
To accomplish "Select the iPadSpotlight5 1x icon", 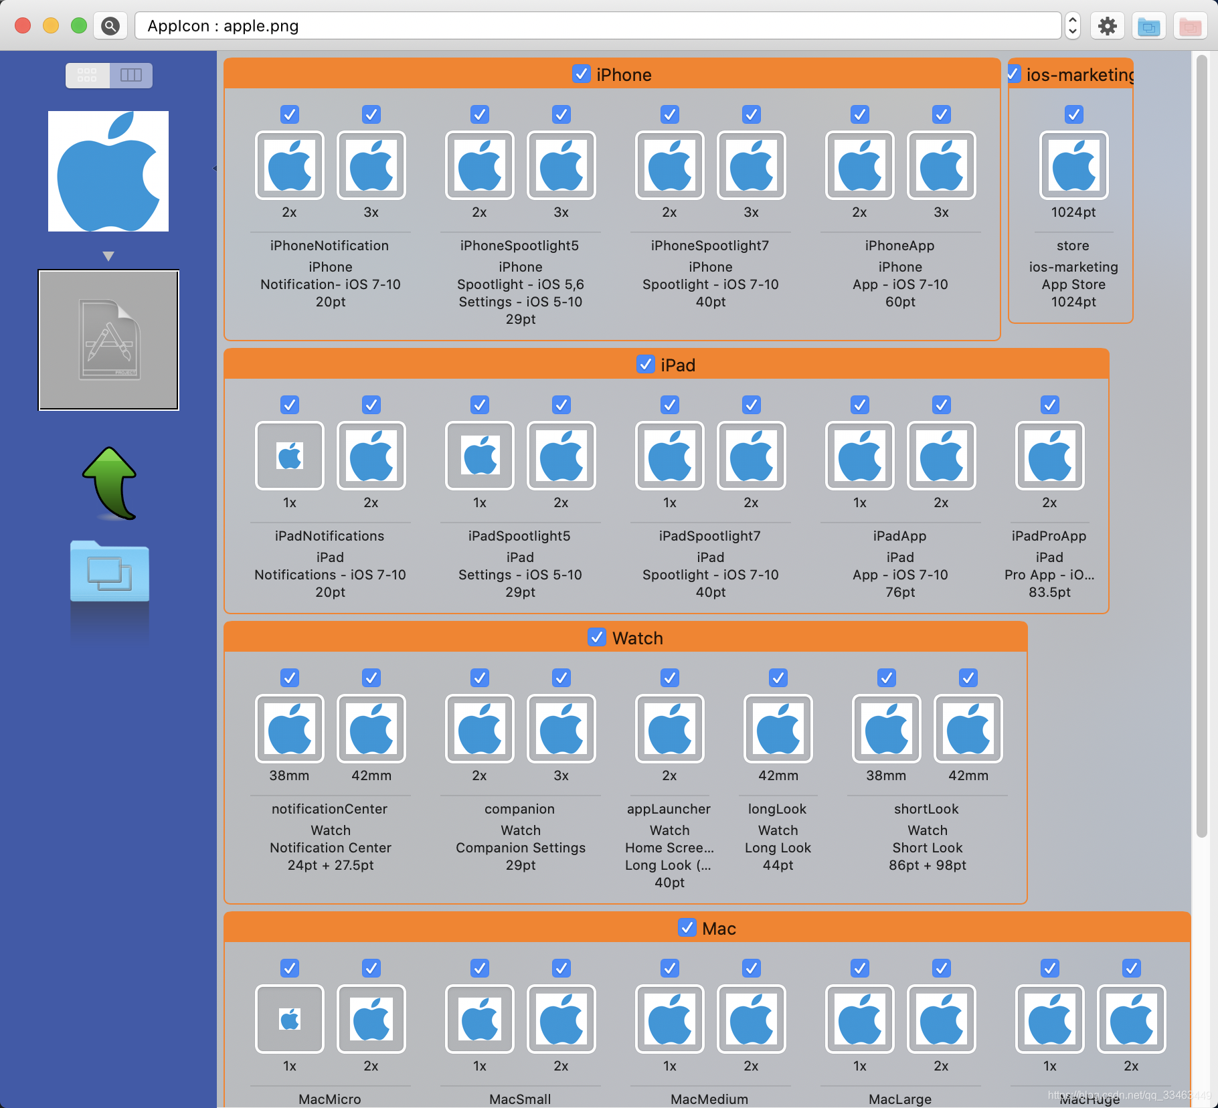I will (x=479, y=456).
